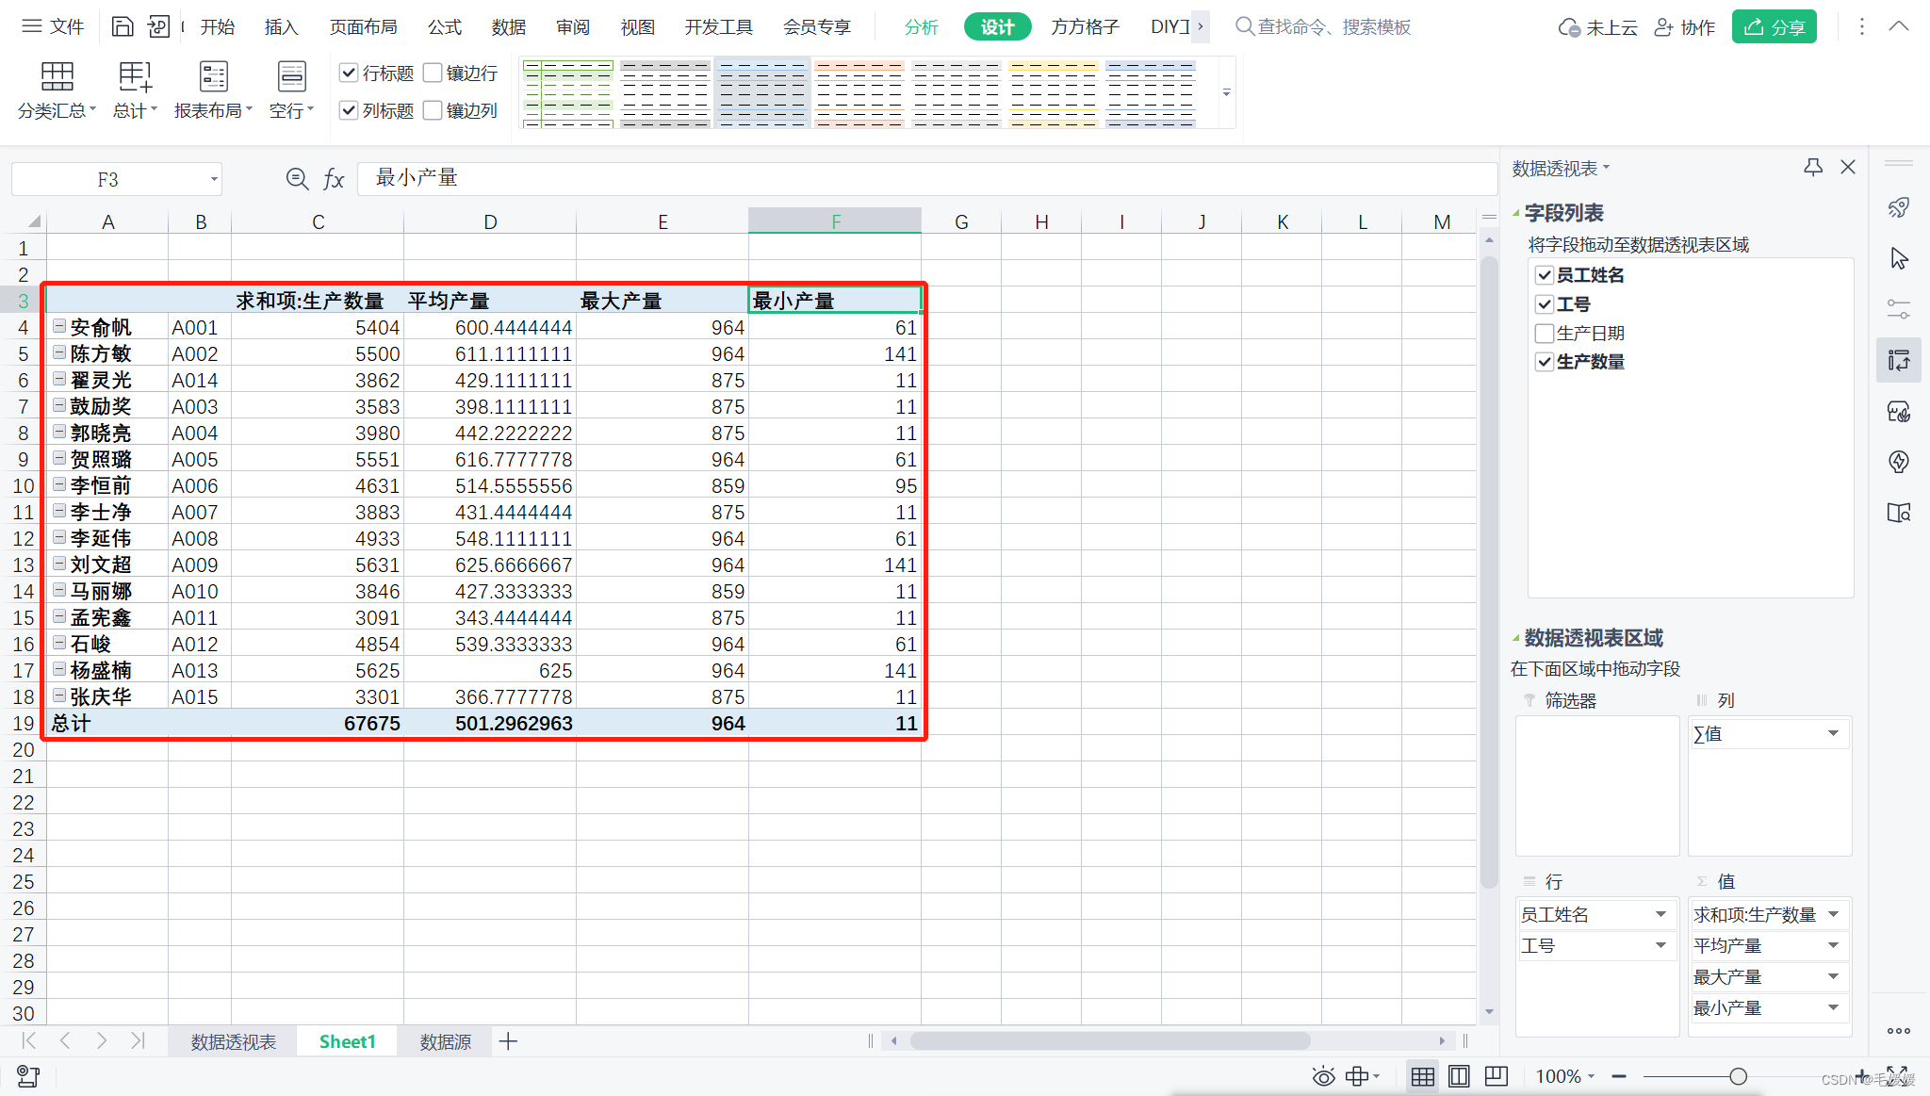
Task: Open the 空行 dropdown
Action: pos(291,90)
